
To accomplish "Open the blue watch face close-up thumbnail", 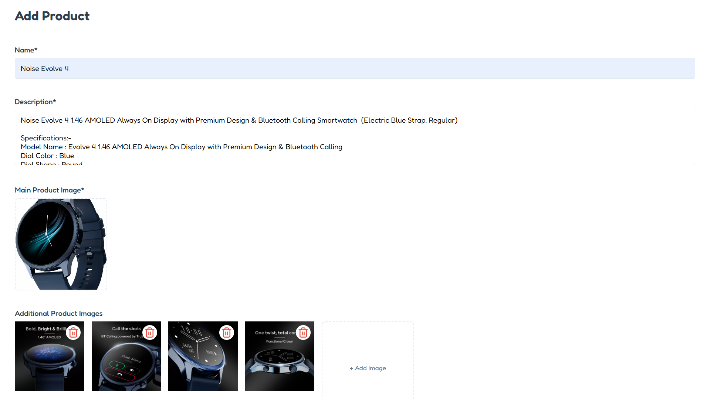I will coord(203,356).
